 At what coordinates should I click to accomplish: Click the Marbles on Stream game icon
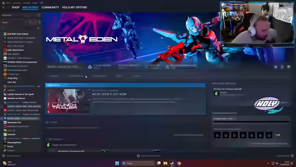point(5,98)
